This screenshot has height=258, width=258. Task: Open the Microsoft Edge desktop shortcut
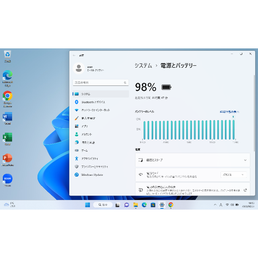pos(8,78)
